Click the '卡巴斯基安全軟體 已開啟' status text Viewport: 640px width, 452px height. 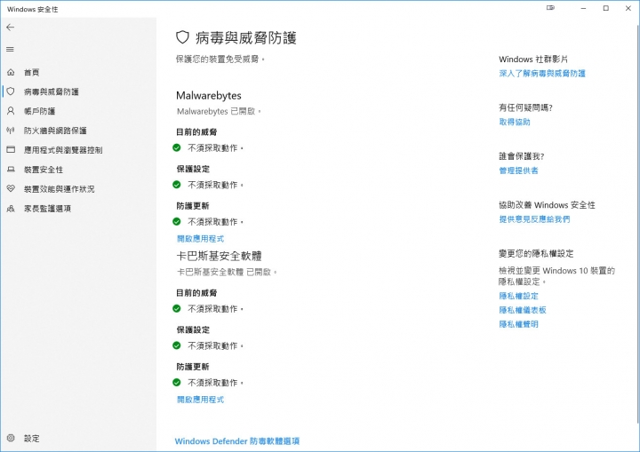click(227, 272)
